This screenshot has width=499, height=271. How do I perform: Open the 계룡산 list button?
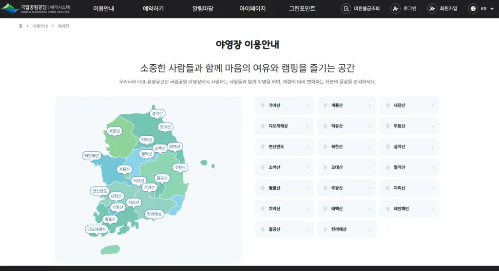point(346,106)
